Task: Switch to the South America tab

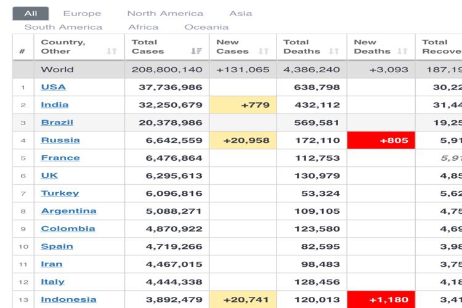Action: pyautogui.click(x=63, y=27)
